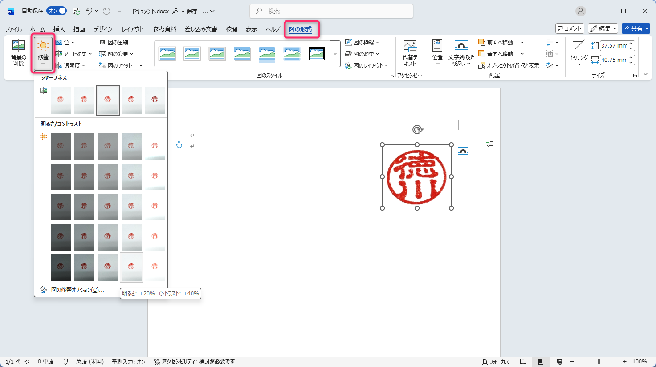Click the layout options icon beside the stamp image

(x=463, y=152)
